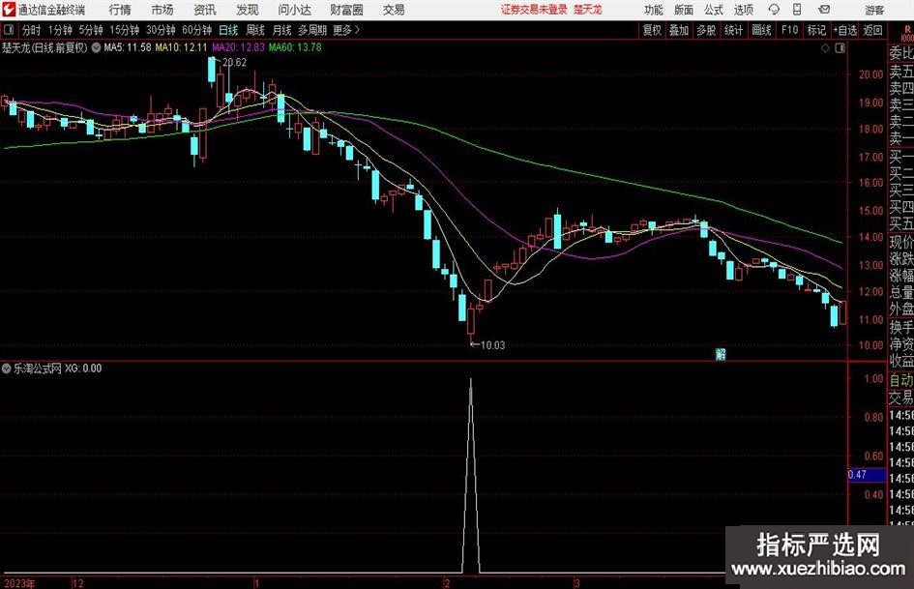Expand the 乐淘公式网 sub-indicator dropdown
The image size is (914, 589).
coord(7,368)
